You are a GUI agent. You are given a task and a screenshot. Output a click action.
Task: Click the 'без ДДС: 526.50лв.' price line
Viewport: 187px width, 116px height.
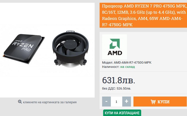tap(117, 89)
